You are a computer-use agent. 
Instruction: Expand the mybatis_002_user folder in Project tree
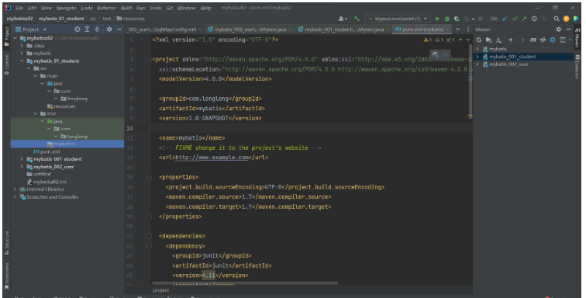pyautogui.click(x=22, y=167)
